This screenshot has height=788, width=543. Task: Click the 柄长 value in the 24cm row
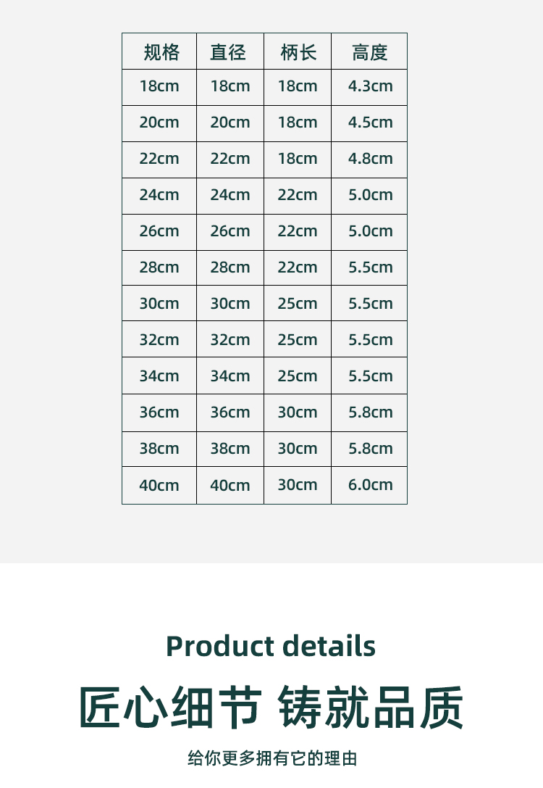click(x=298, y=195)
